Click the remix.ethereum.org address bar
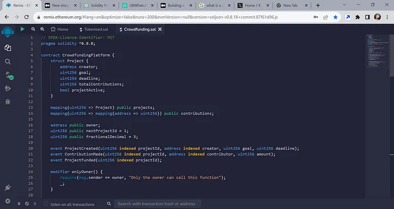394x209 pixels. 161,17
